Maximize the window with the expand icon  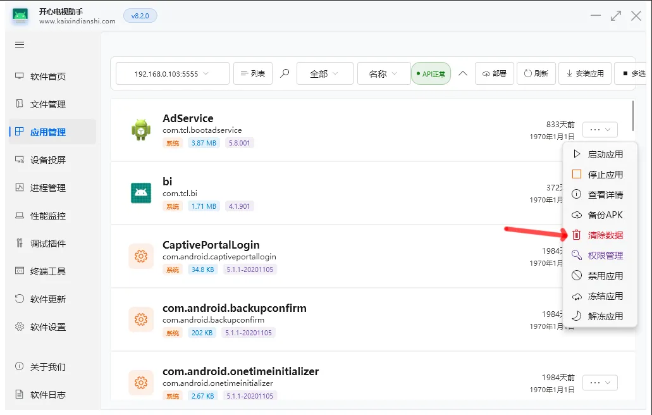click(616, 16)
